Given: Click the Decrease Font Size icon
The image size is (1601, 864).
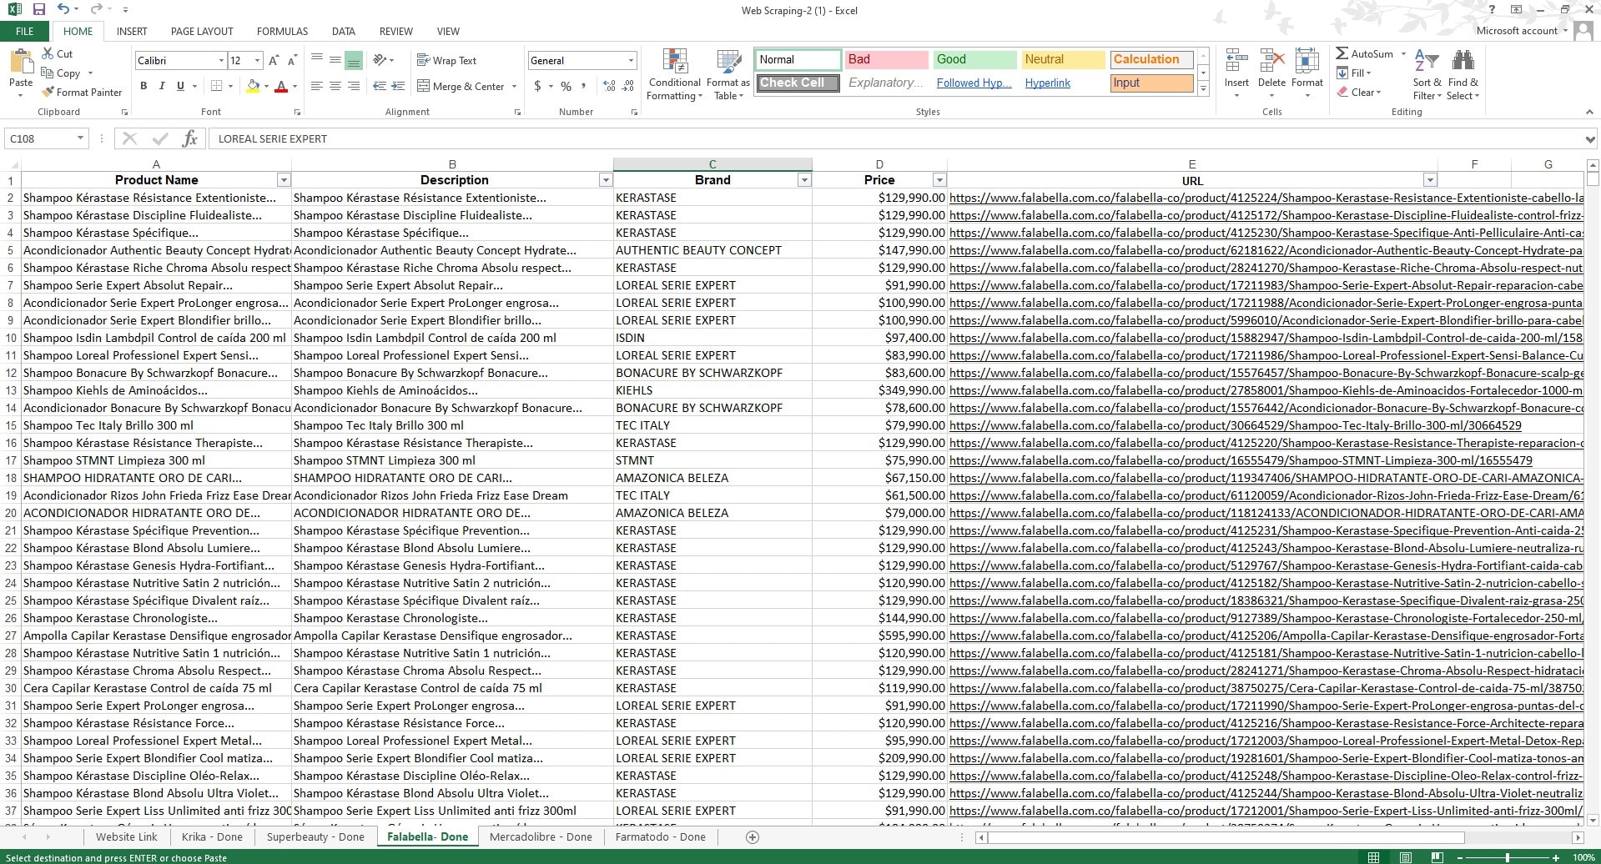Looking at the screenshot, I should coord(292,61).
